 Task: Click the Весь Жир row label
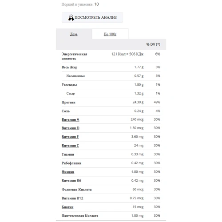pyautogui.click(x=69, y=67)
